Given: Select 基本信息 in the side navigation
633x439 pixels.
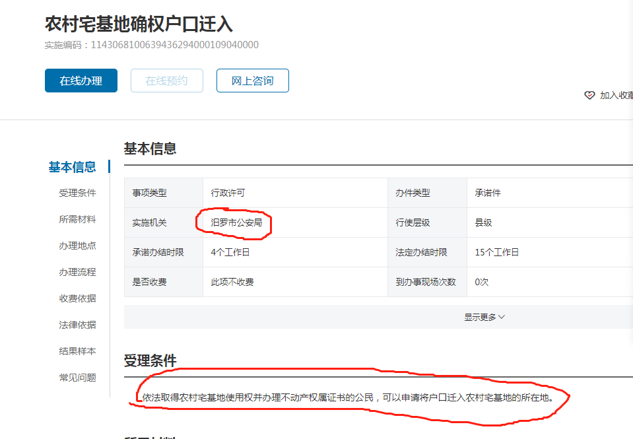Looking at the screenshot, I should click(x=73, y=167).
